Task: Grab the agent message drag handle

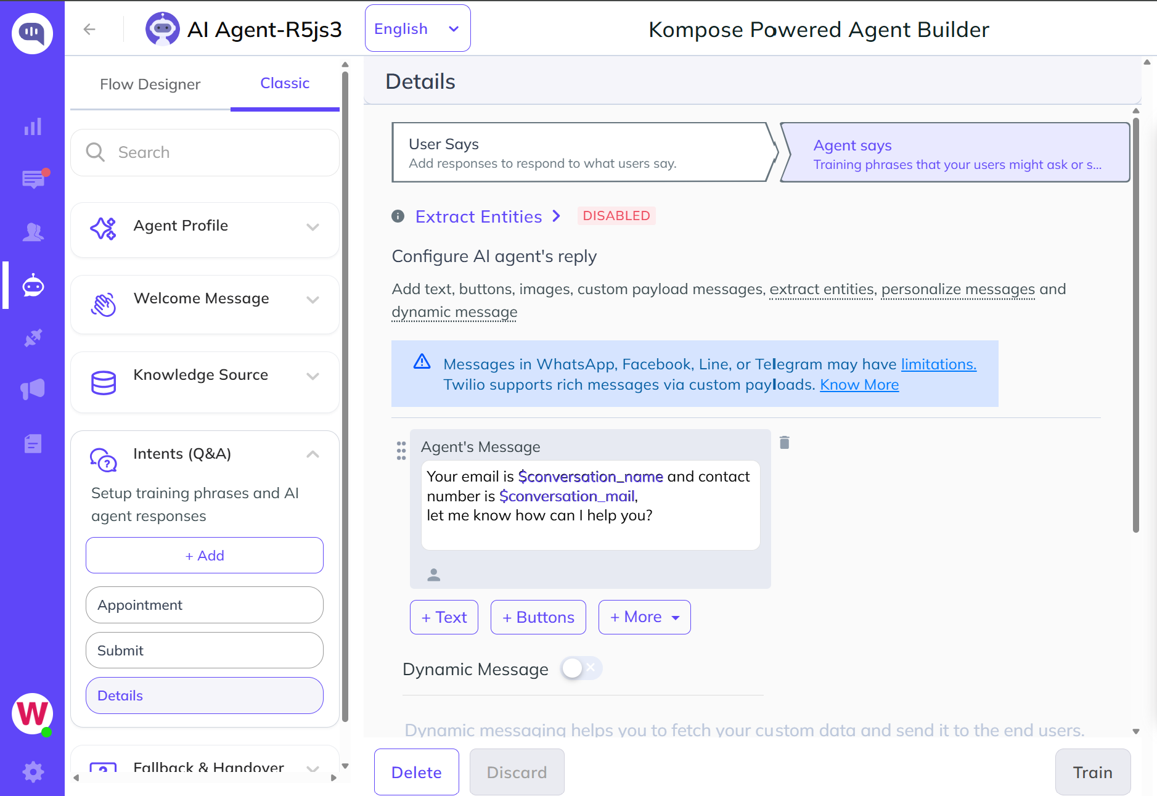Action: (401, 451)
